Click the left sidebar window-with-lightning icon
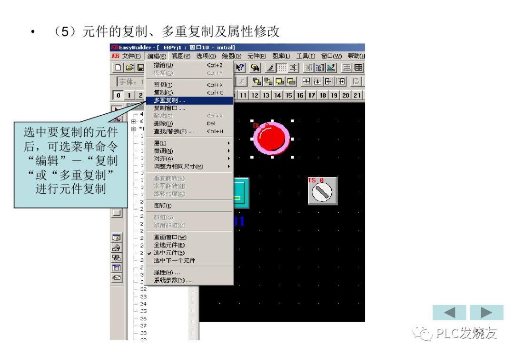The width and height of the screenshot is (514, 356). click(117, 237)
